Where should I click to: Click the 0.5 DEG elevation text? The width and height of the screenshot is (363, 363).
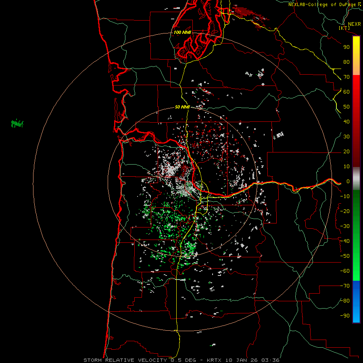coord(184,360)
